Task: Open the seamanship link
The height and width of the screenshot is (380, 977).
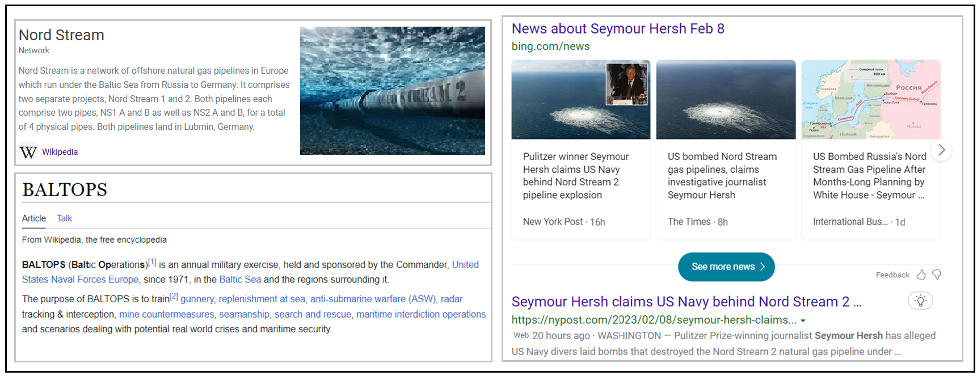Action: point(245,314)
